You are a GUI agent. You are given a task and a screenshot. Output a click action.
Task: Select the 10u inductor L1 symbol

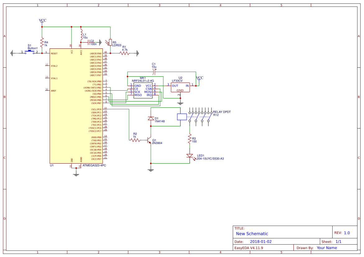point(82,35)
